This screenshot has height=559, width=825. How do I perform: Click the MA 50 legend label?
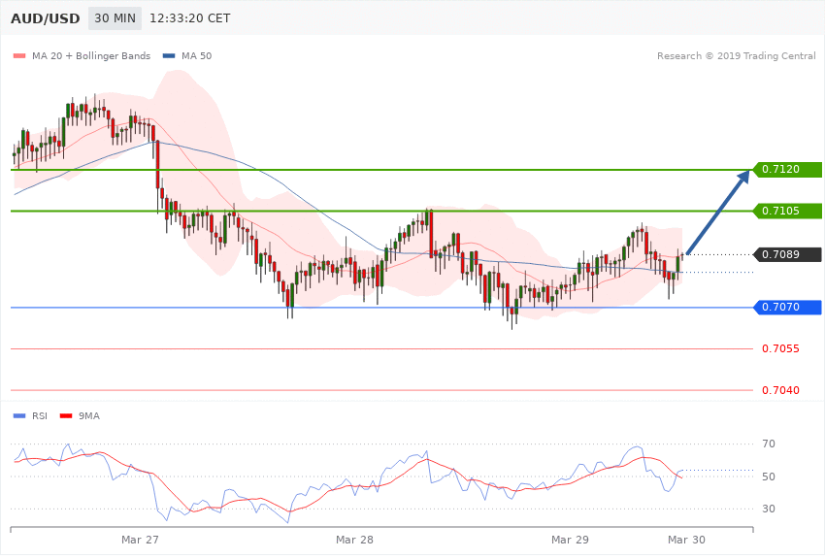coord(196,55)
